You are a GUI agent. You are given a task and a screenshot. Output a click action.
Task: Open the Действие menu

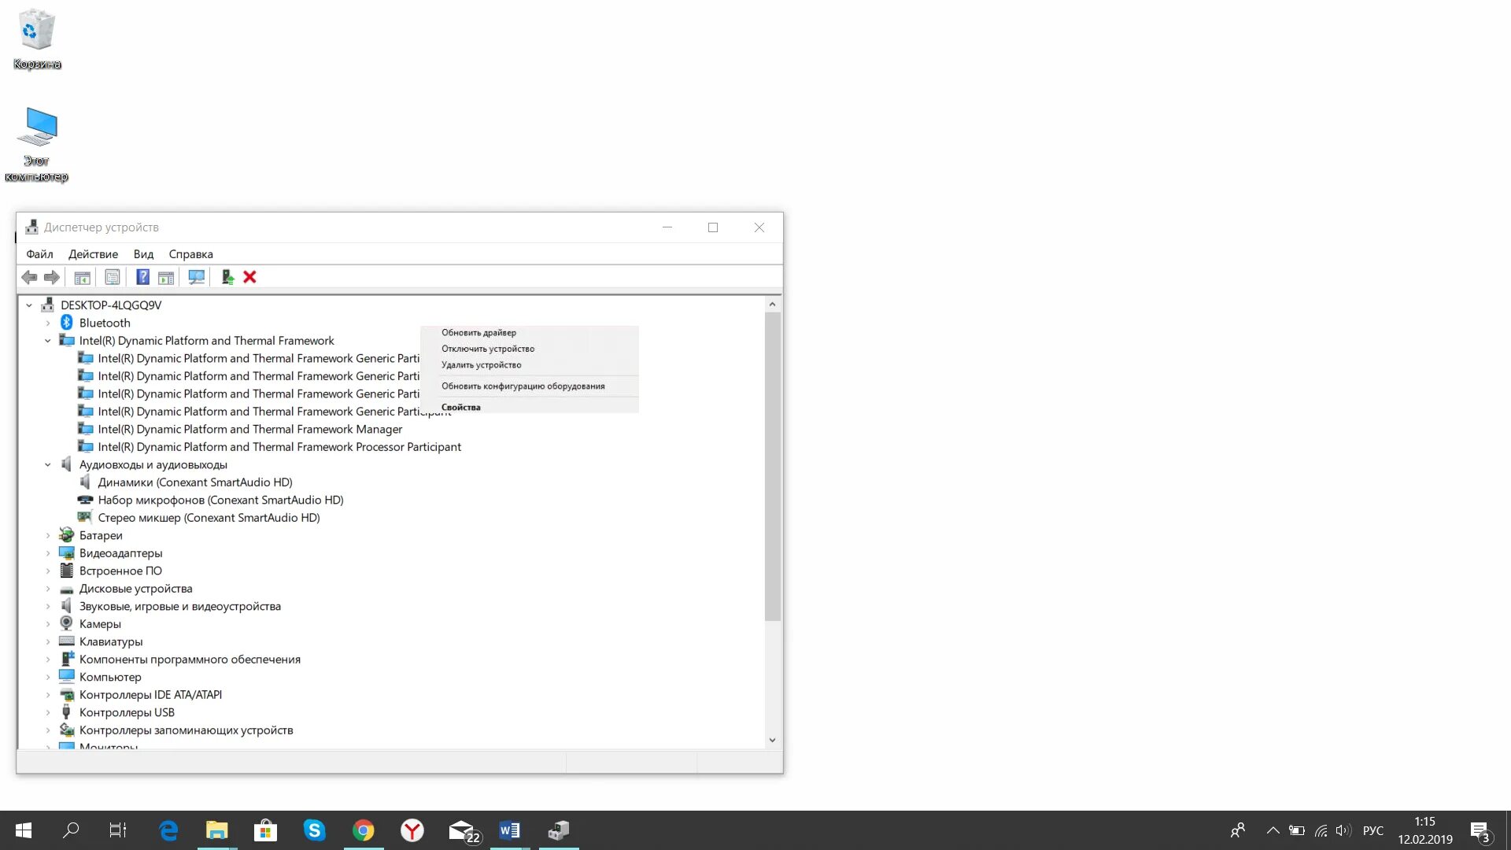pyautogui.click(x=93, y=254)
